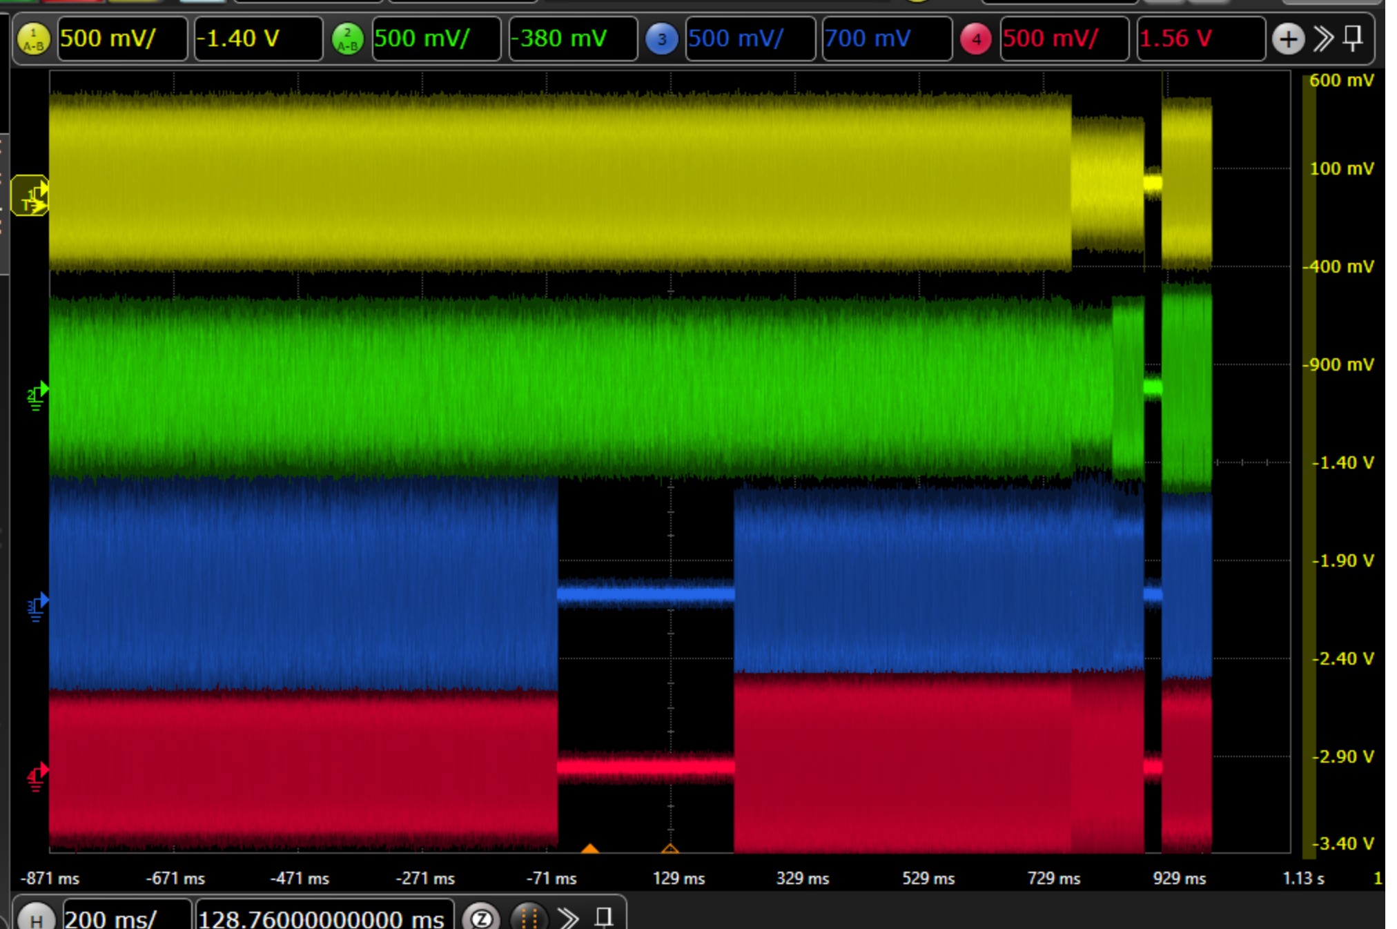Viewport: 1397px width, 929px height.
Task: Edit channel 1 scale 500 mV/ field
Action: 121,39
